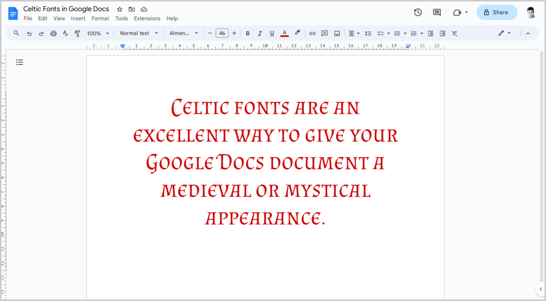Image resolution: width=546 pixels, height=301 pixels.
Task: Open the side panel arrow
Action: pos(541,289)
